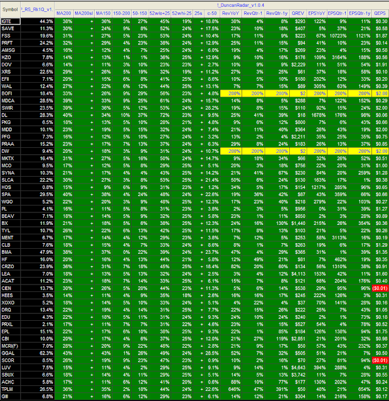Click the 150-200 column header
389x401 pixels.
point(122,14)
